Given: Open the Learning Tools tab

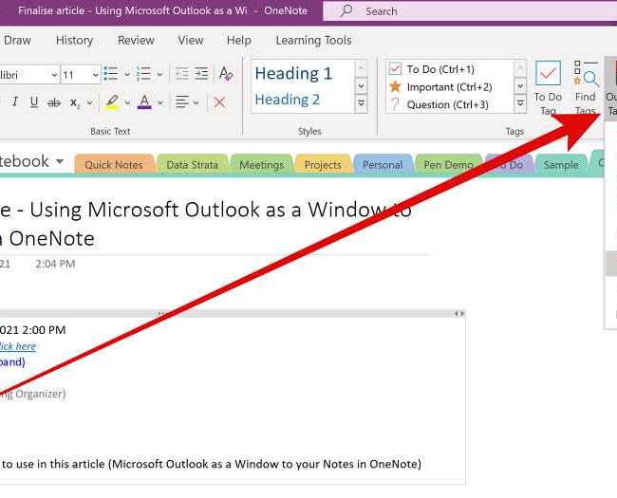Looking at the screenshot, I should coord(313,40).
